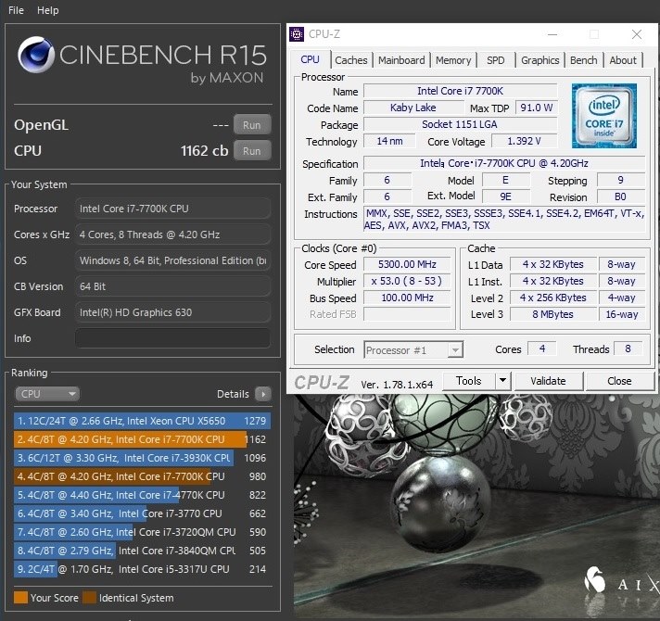This screenshot has height=621, width=660.
Task: Select ranking row 4 i7-7700K score 980
Action: pyautogui.click(x=142, y=476)
